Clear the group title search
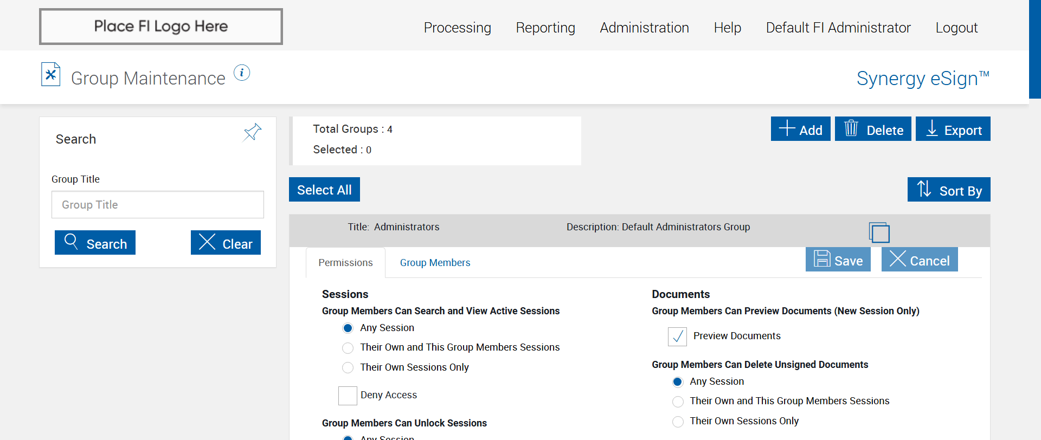Viewport: 1041px width, 440px height. [x=226, y=243]
